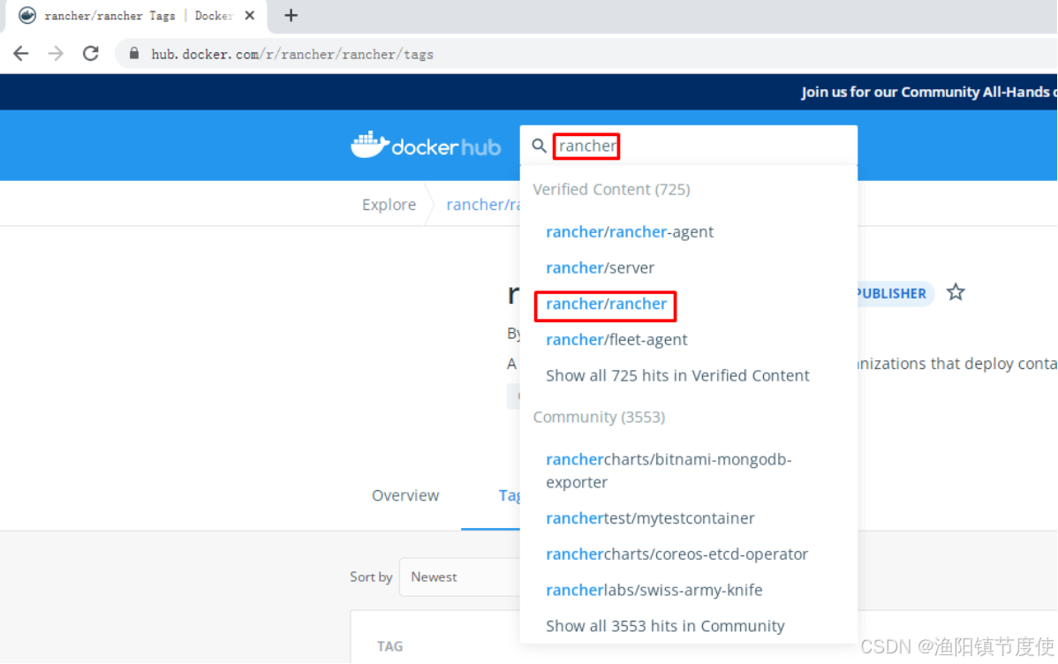Screen dimensions: 1058x664
Task: Show all 725 hits in Verified Content
Action: (677, 375)
